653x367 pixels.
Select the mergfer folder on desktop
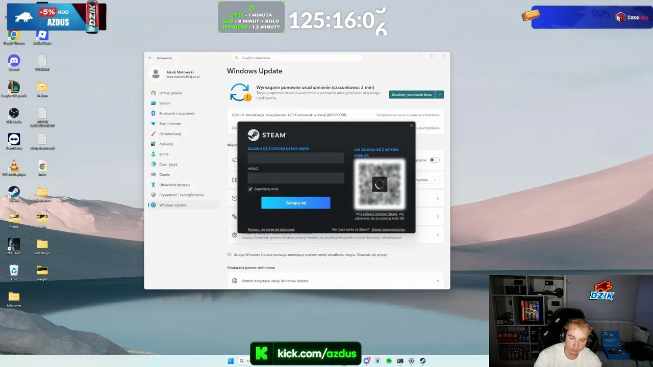pos(42,273)
